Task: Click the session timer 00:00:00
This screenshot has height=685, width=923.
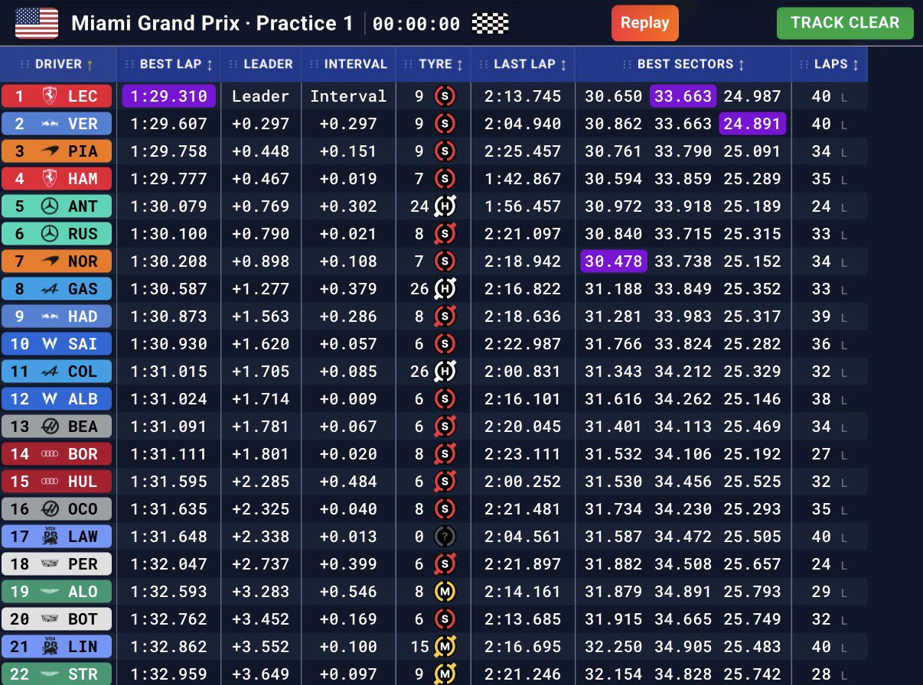Action: pyautogui.click(x=416, y=24)
